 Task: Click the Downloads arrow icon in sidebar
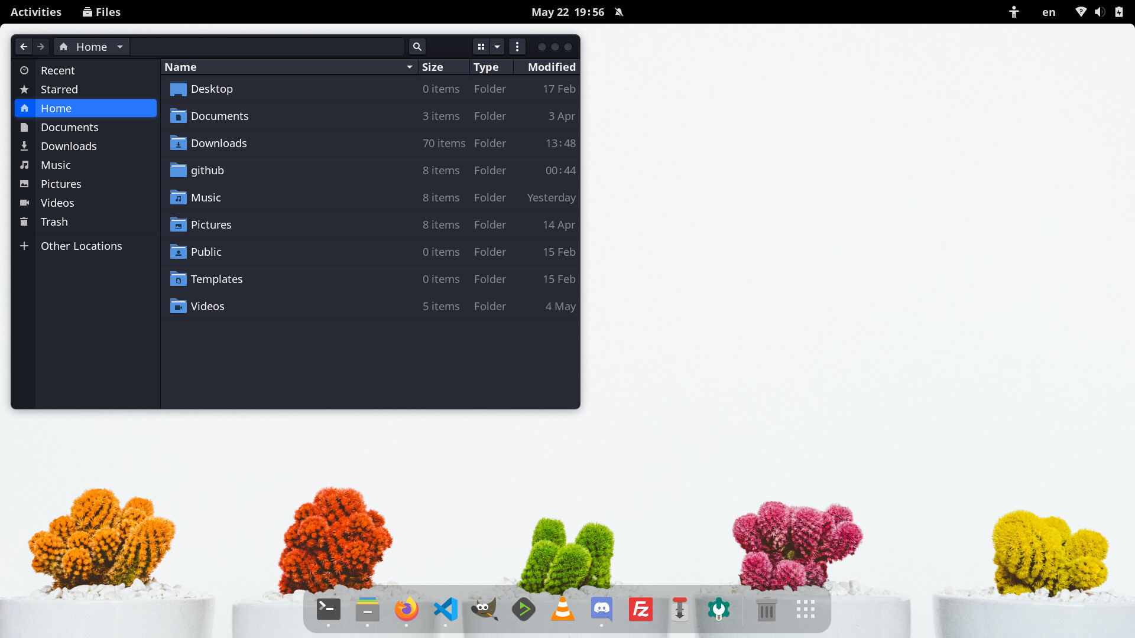[24, 146]
